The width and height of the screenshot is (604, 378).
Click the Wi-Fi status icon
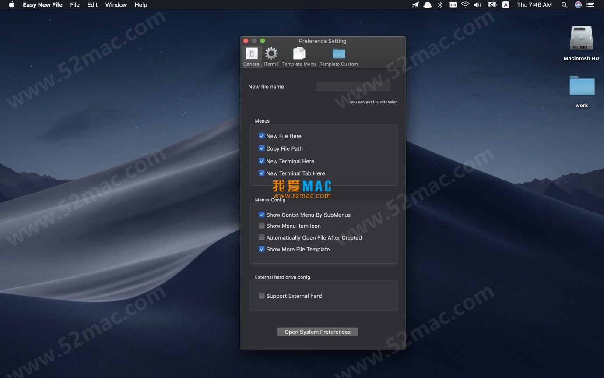[465, 5]
